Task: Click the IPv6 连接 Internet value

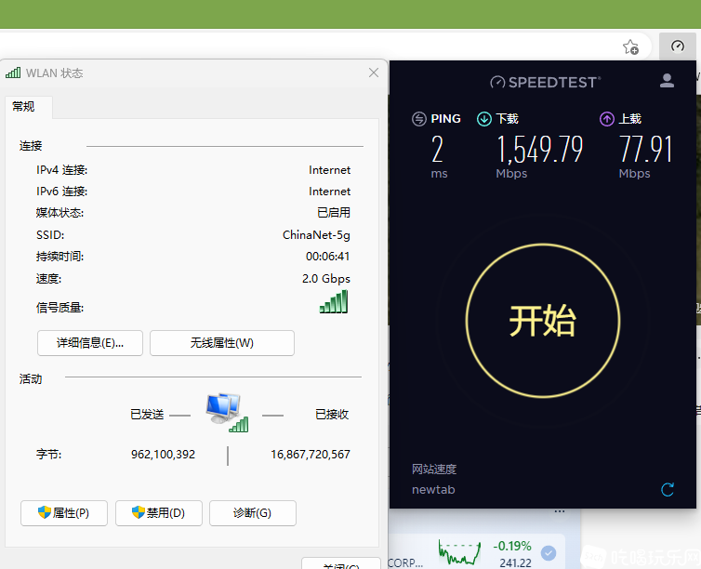Action: [329, 192]
